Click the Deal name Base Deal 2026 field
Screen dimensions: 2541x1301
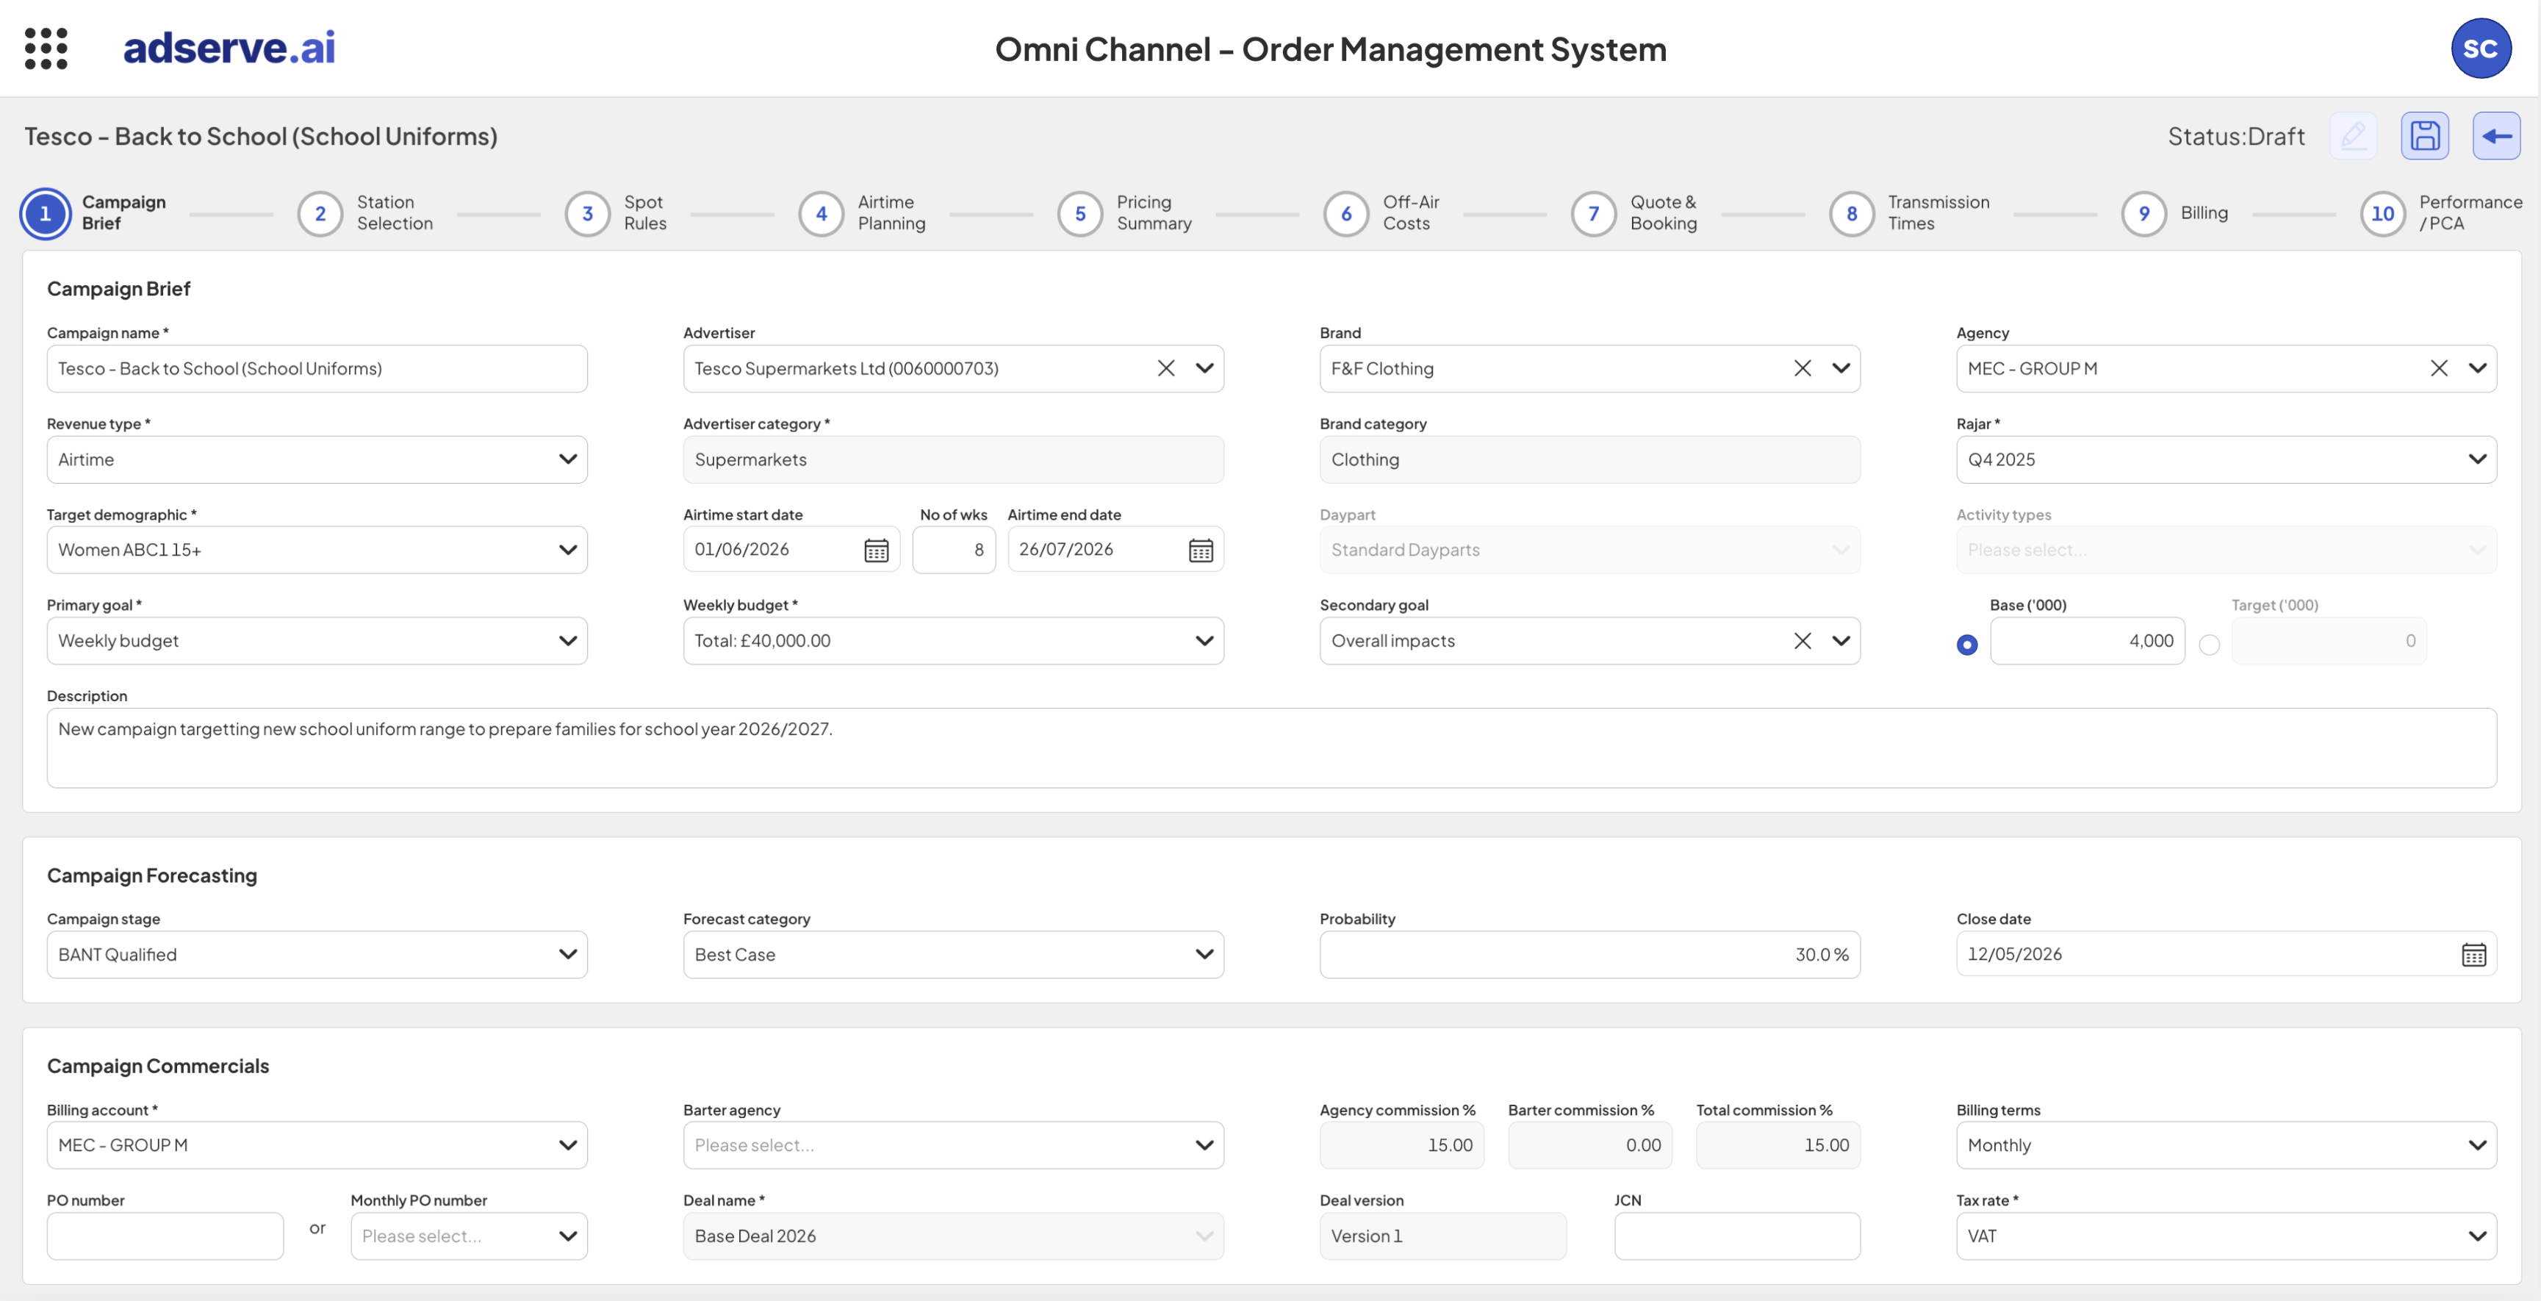(953, 1235)
